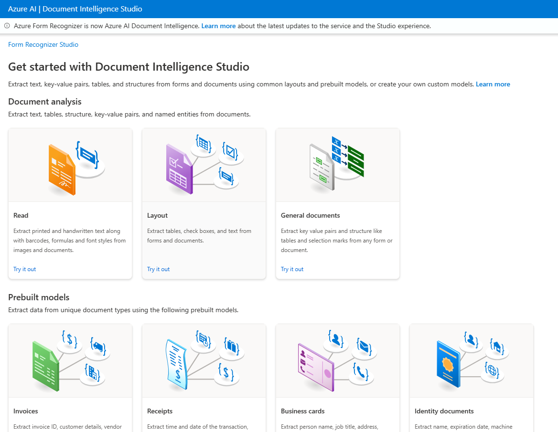
Task: Open the Form Recognizer Studio link
Action: coord(43,44)
